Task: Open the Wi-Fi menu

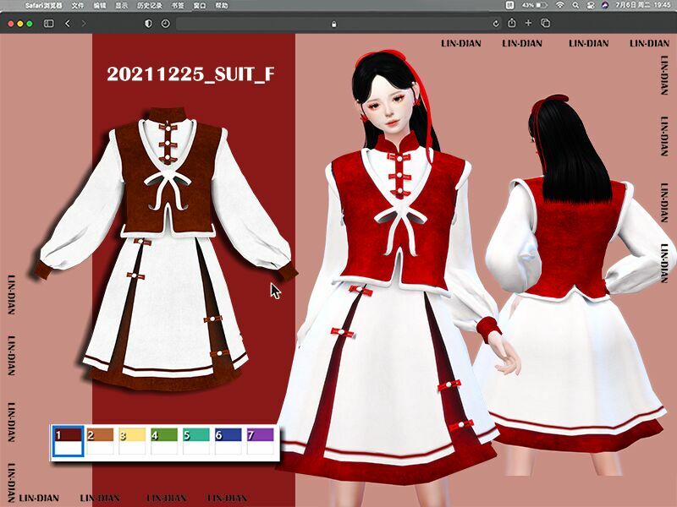Action: coord(560,5)
